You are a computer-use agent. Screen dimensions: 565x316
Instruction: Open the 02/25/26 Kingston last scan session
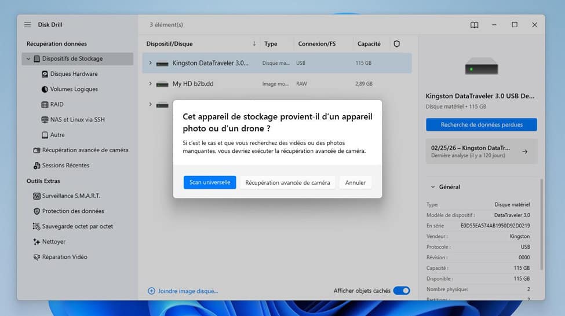point(482,152)
